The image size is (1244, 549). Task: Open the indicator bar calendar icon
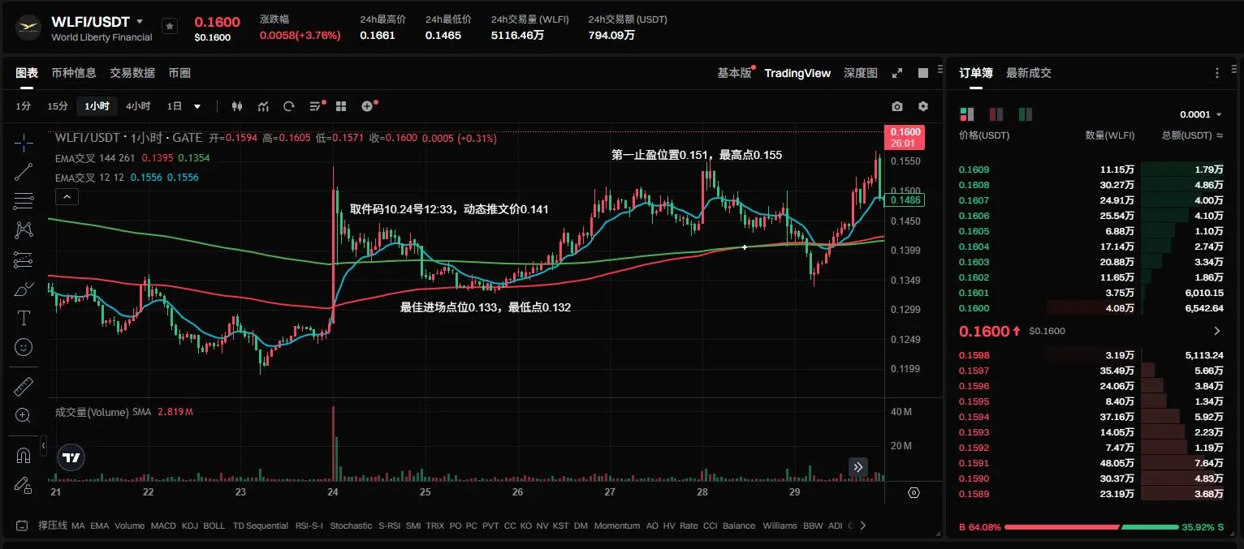coord(21,525)
